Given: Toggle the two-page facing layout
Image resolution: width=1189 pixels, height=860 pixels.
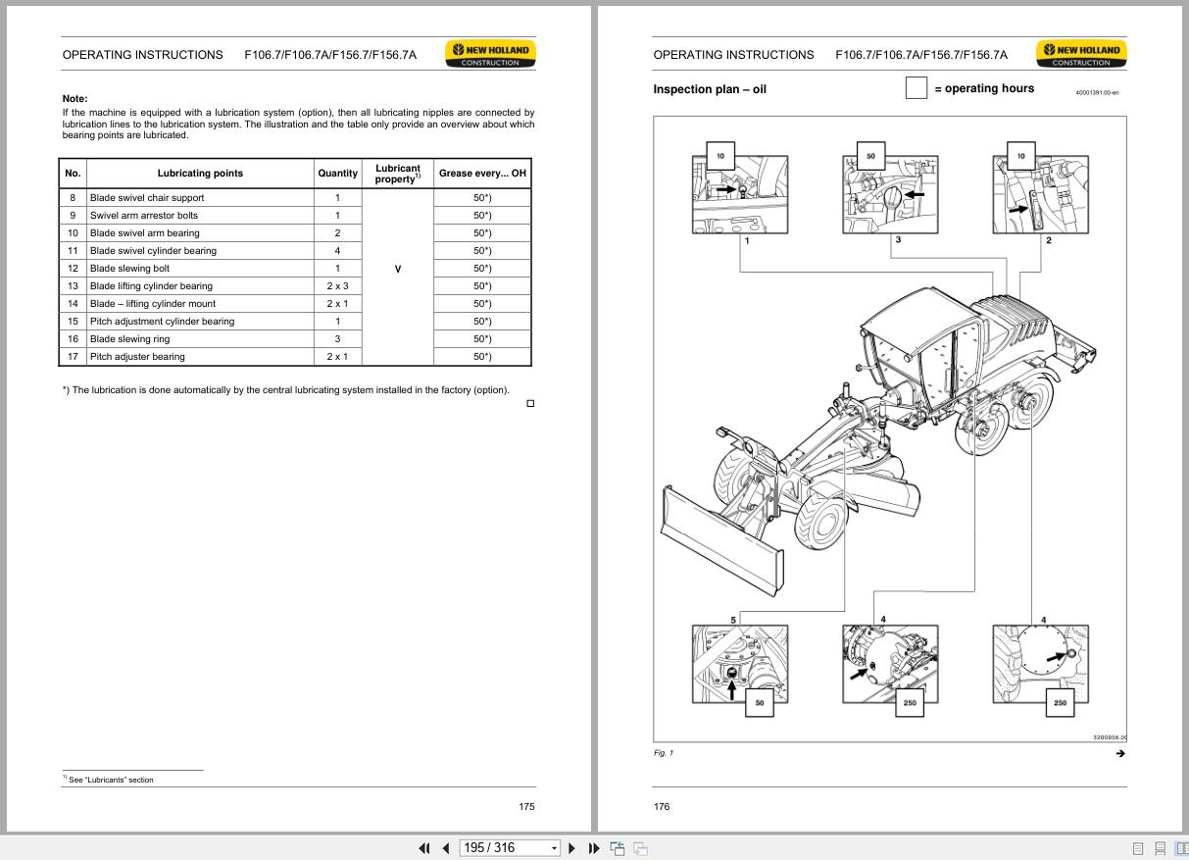Looking at the screenshot, I should click(1181, 848).
